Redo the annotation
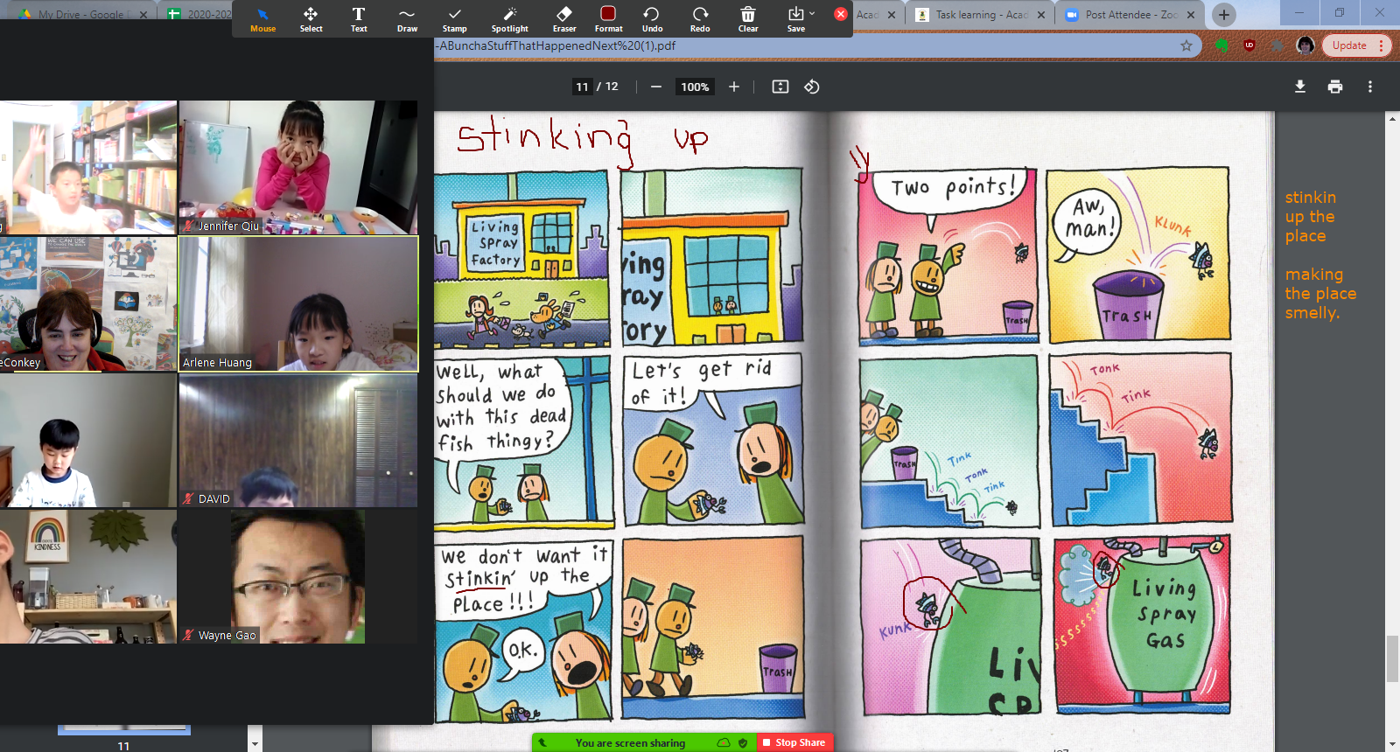The width and height of the screenshot is (1400, 752). 700,19
